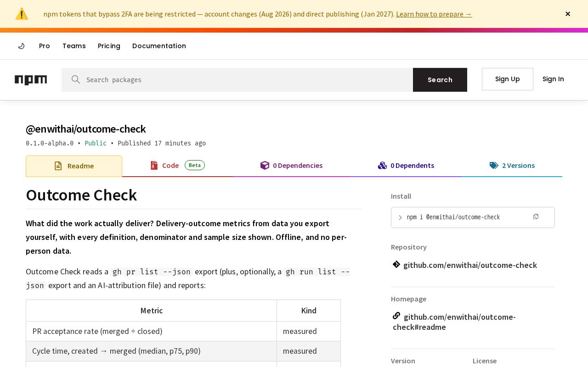Click the npm i install command text
588x367 pixels.
[x=453, y=217]
